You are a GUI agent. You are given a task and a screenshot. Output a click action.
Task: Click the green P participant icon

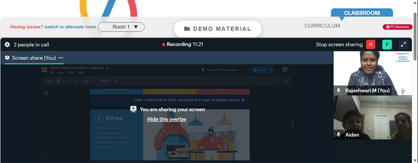(387, 44)
